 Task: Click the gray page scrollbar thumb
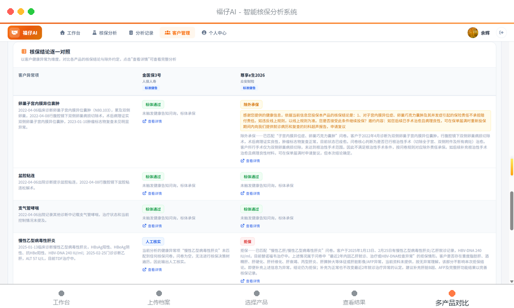512,211
